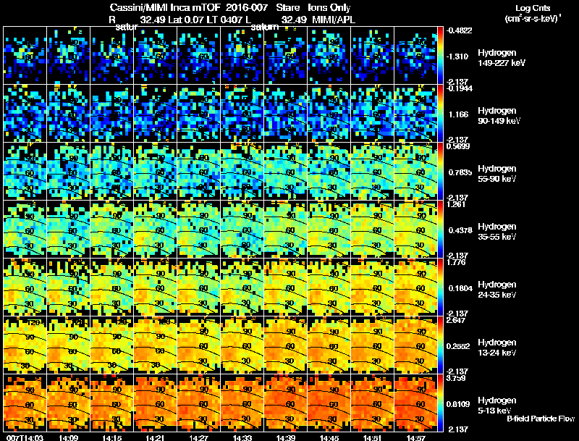Click the color bar beside Hydrogen 149-227 keV
Screen dimensions: 579x441
[440, 56]
